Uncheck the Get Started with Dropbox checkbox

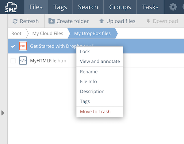click(x=13, y=46)
